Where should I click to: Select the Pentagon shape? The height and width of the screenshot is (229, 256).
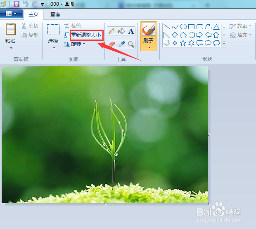click(x=183, y=35)
